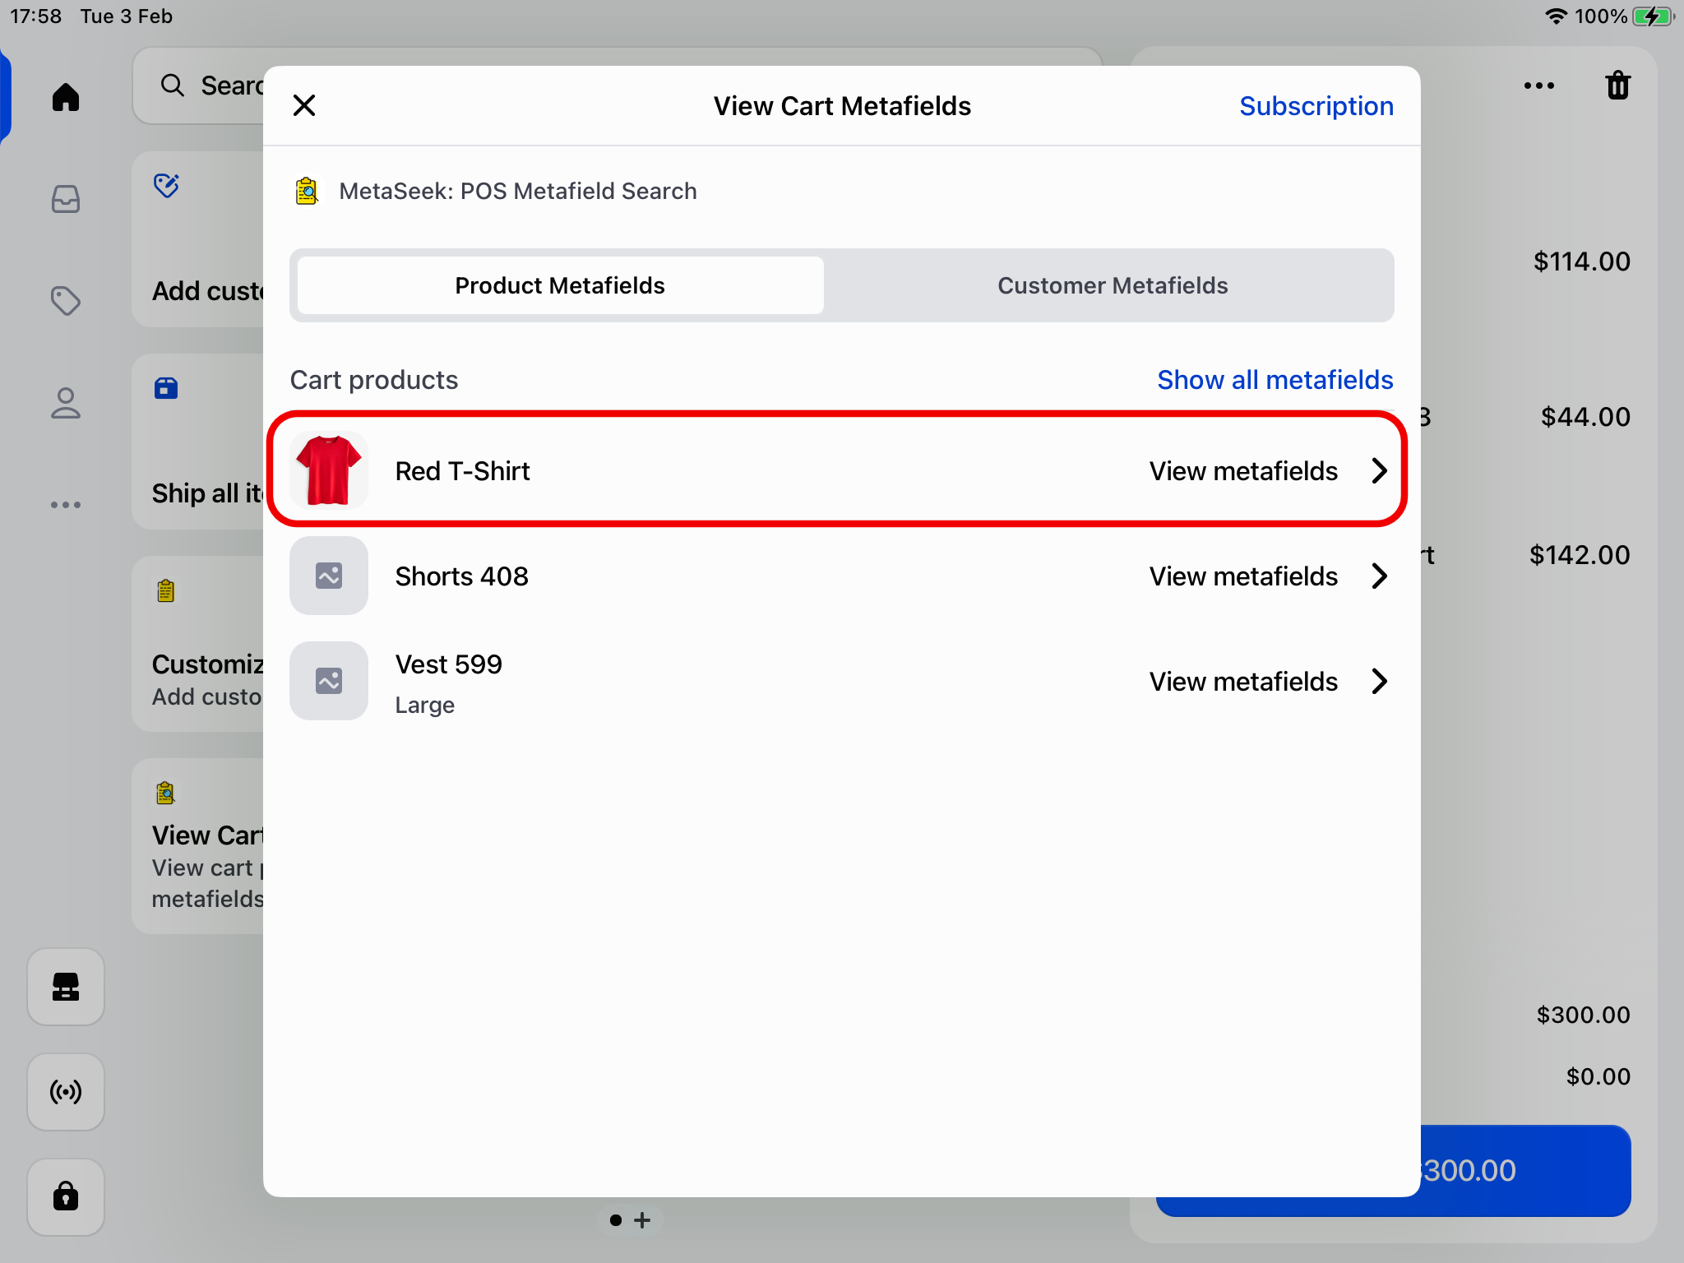Viewport: 1684px width, 1263px height.
Task: Open cart options three-dot menu
Action: 1538,86
